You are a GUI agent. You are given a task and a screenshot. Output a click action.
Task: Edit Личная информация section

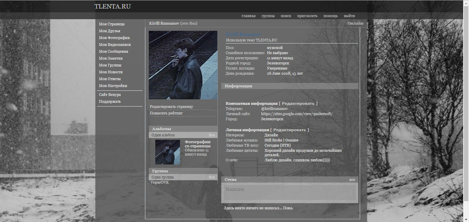(289, 130)
